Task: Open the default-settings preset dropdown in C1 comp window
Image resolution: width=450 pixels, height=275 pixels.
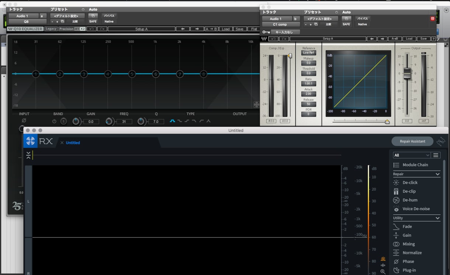Action: point(321,18)
